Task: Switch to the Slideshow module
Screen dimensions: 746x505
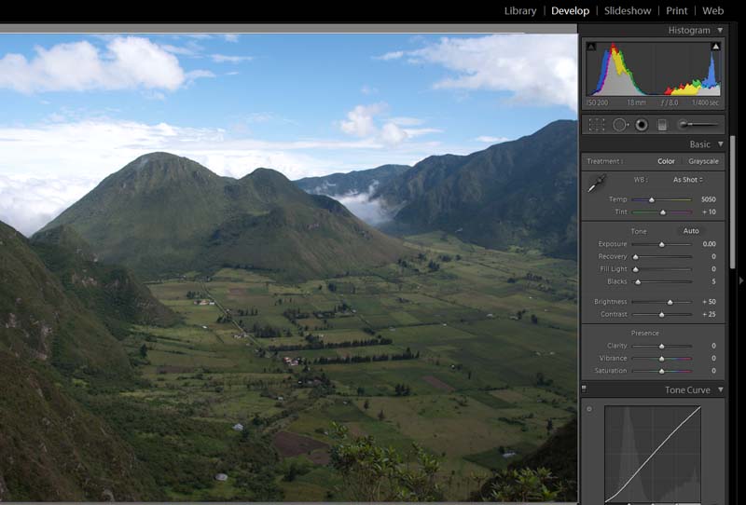Action: click(x=628, y=10)
